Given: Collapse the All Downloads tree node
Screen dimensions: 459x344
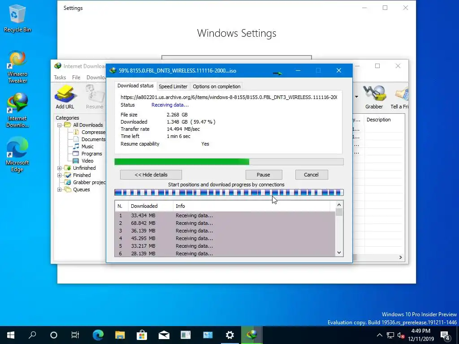Looking at the screenshot, I should tap(59, 125).
